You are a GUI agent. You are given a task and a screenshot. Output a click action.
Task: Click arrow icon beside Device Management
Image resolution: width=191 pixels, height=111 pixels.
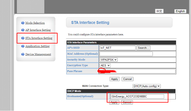(x=23, y=54)
